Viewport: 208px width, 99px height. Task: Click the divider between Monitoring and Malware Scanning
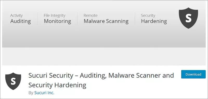coord(77,19)
